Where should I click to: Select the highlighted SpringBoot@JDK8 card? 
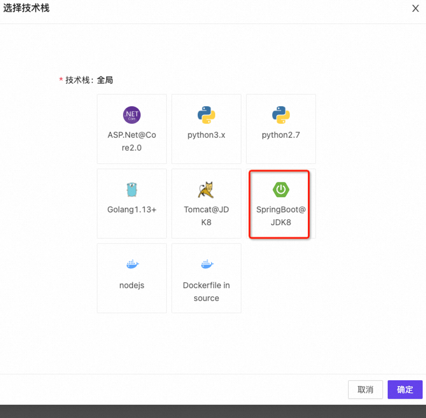(281, 203)
